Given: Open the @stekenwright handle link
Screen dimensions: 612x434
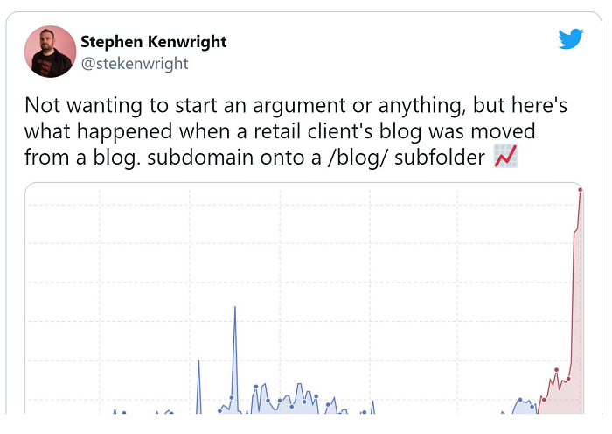Looking at the screenshot, I should [x=135, y=63].
